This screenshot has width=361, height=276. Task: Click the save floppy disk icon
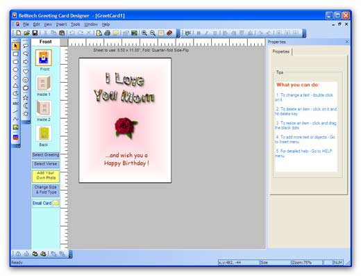click(35, 33)
